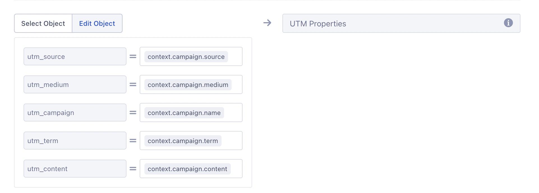Click the info icon beside UTM Properties

[508, 23]
